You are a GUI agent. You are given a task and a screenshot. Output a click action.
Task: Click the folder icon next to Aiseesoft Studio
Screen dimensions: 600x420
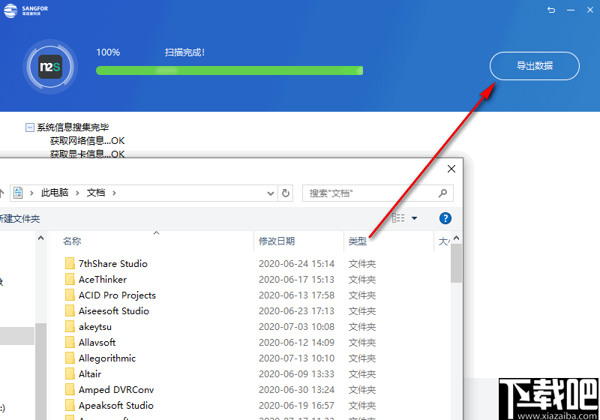coord(70,310)
